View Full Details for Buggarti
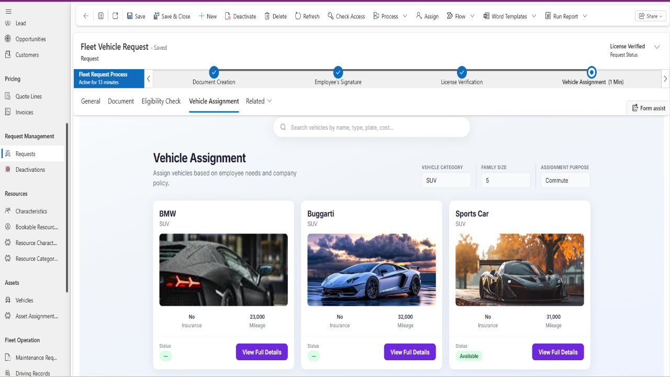Screen dimensions: 670x377 (410, 352)
